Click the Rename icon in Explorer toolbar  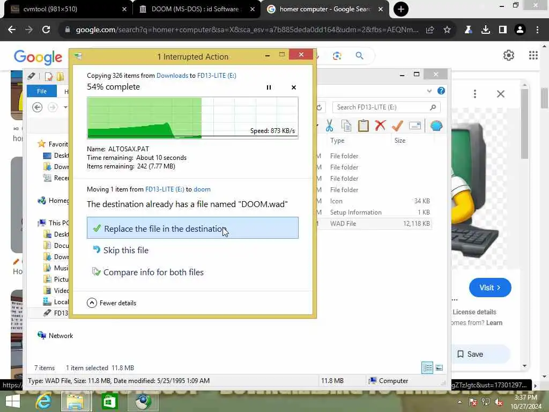click(414, 126)
